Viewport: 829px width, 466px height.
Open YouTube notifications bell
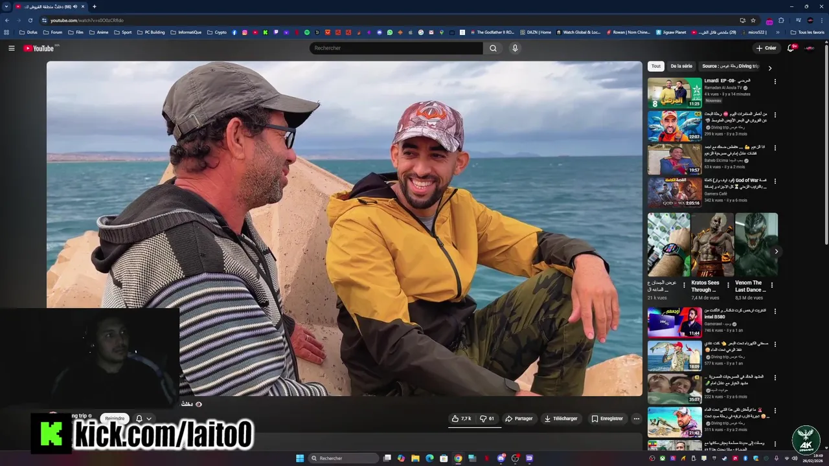point(791,48)
